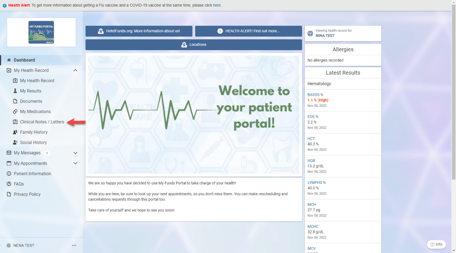The height and width of the screenshot is (253, 456).
Task: Open the HCT result
Action: pos(311,139)
